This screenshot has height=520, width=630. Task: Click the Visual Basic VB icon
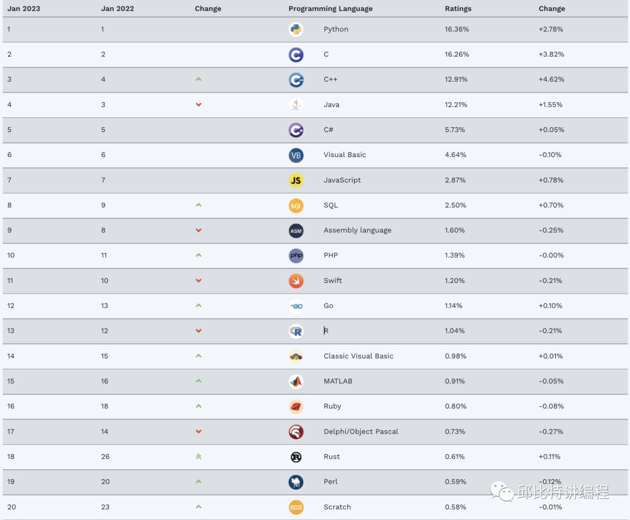point(296,155)
